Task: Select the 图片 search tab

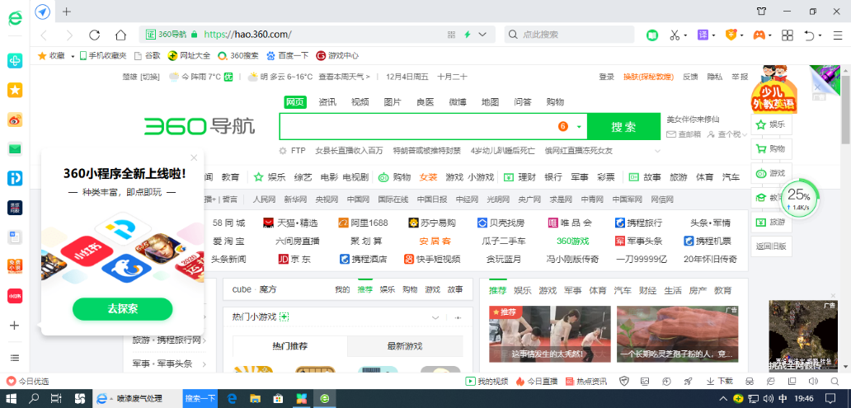Action: click(393, 102)
